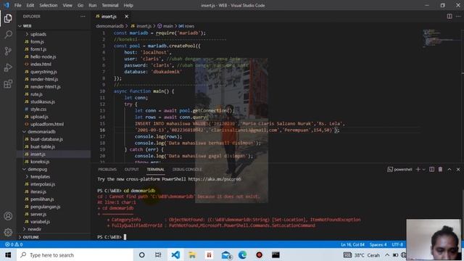This screenshot has width=464, height=261.
Task: Click the main breadcrumb item
Action: click(x=165, y=26)
